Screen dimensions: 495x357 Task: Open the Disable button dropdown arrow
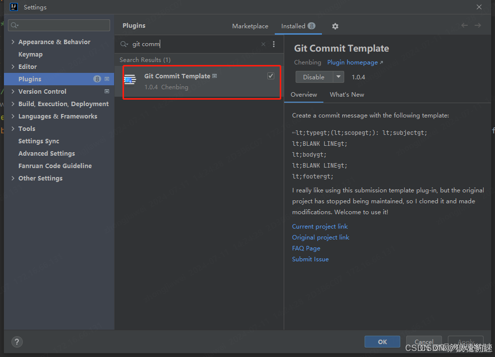click(338, 77)
